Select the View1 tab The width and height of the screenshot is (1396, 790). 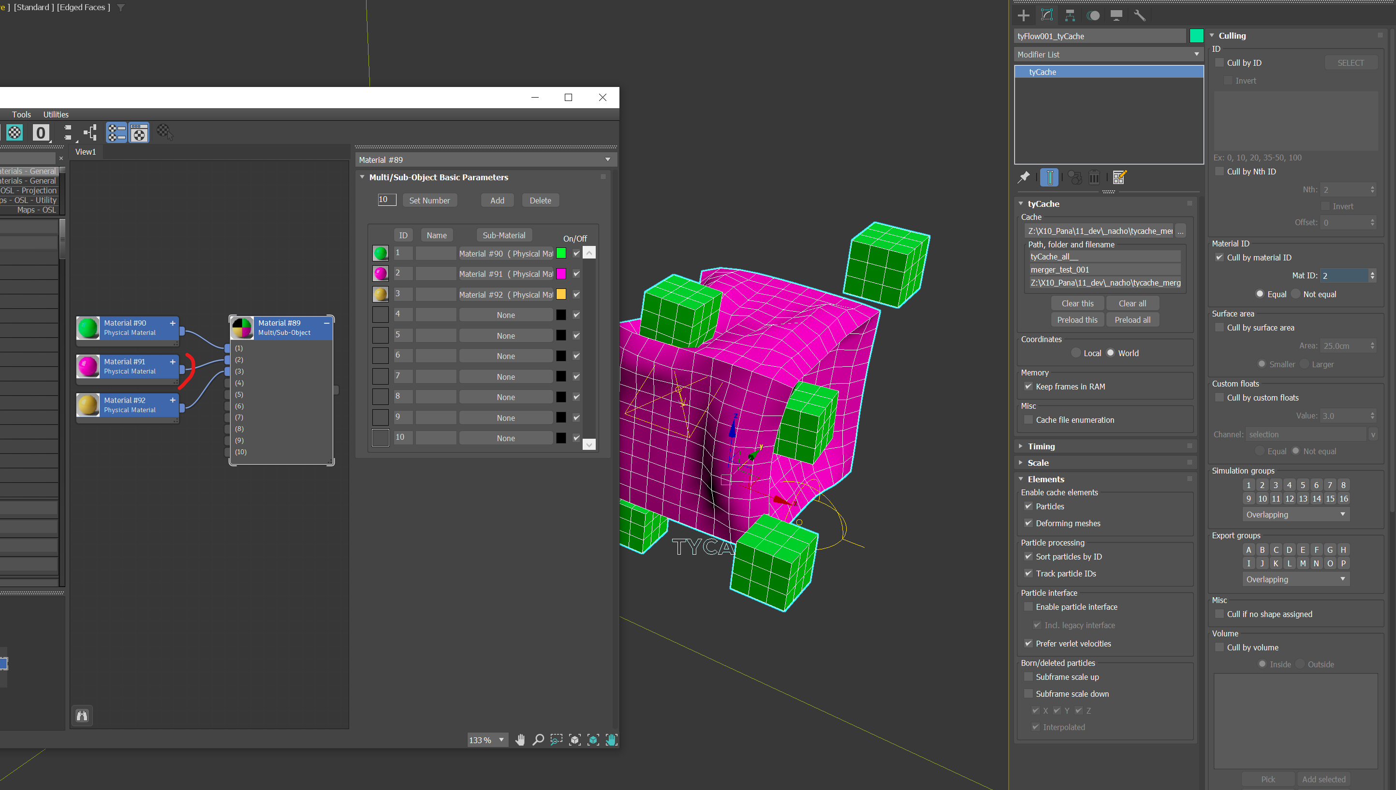pyautogui.click(x=85, y=152)
